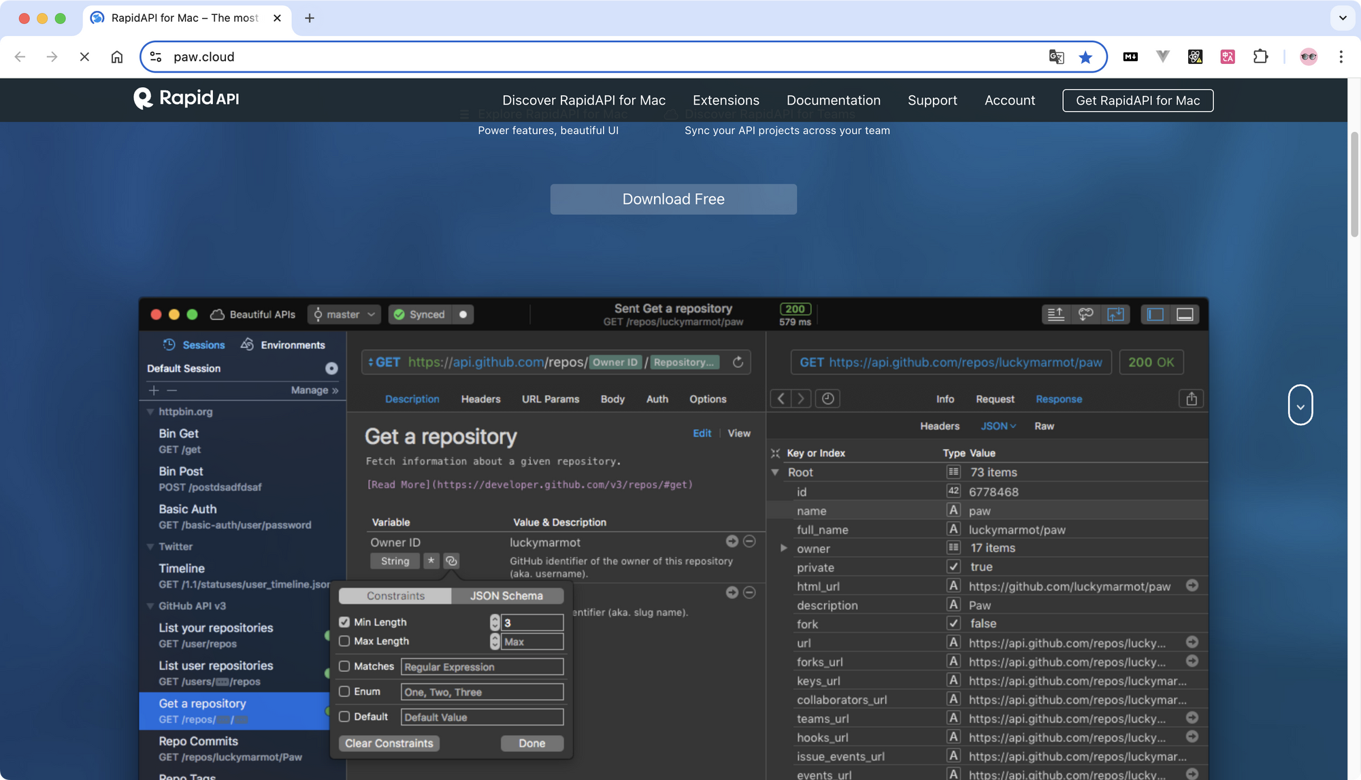Screen dimensions: 1361x780
Task: Click the Beautiful APIs cloud icon
Action: coord(216,314)
